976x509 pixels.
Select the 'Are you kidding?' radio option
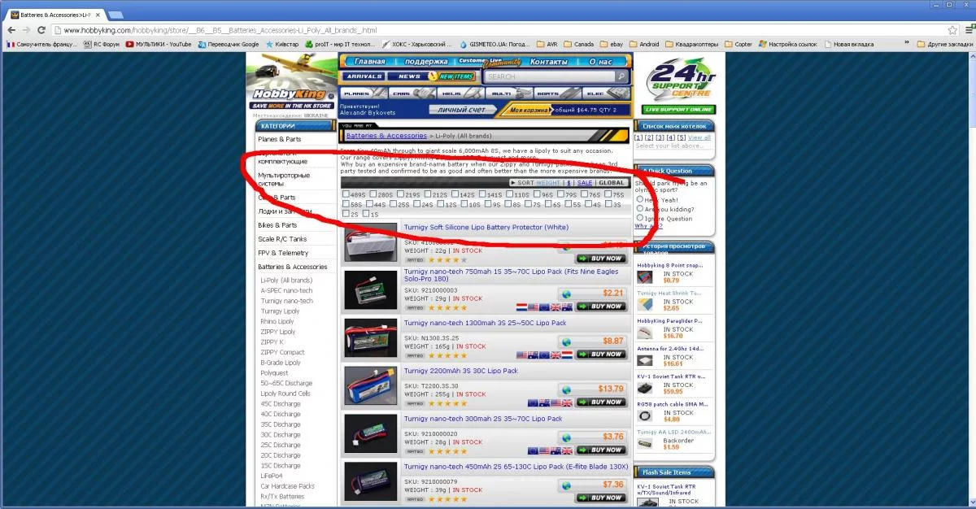[640, 209]
